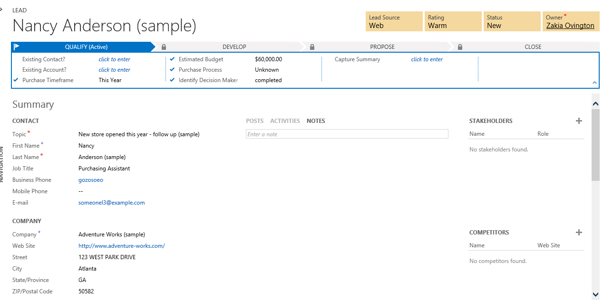Viewport: 603px width, 300px height.
Task: Click the lock icon on Develop stage
Action: pos(164,47)
